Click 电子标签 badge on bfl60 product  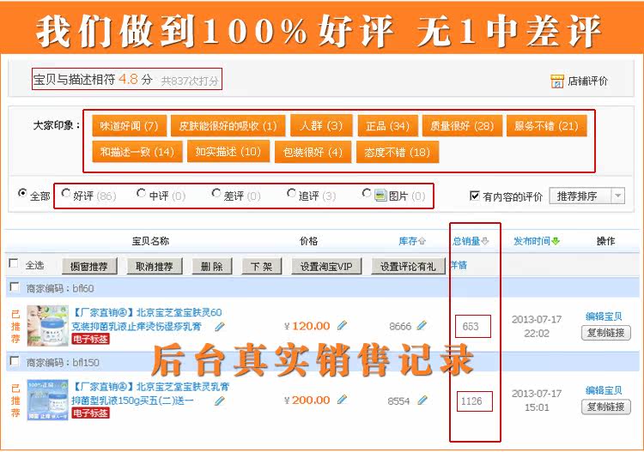(91, 339)
